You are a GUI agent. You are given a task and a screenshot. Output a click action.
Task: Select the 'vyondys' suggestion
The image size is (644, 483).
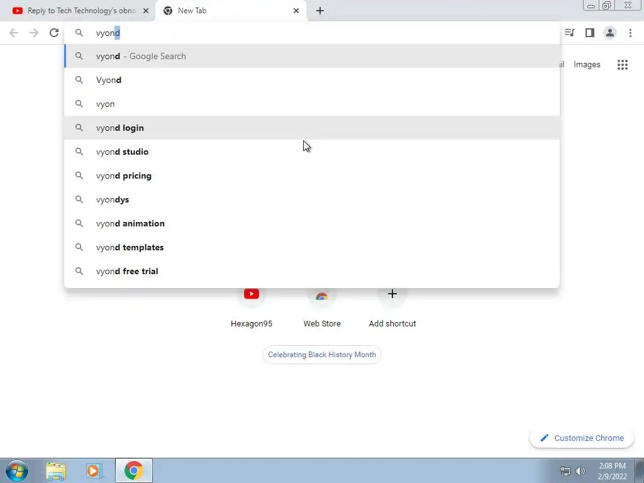(312, 199)
